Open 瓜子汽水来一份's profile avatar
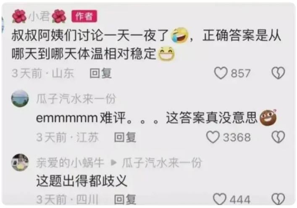This screenshot has height=208, width=297. tap(20, 99)
